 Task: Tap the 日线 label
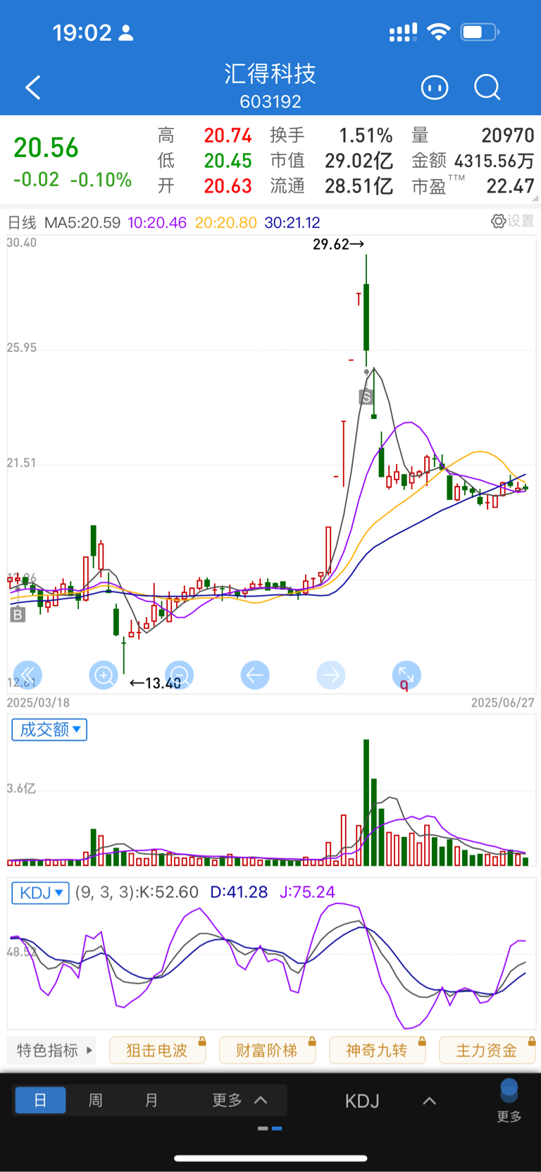(x=22, y=223)
